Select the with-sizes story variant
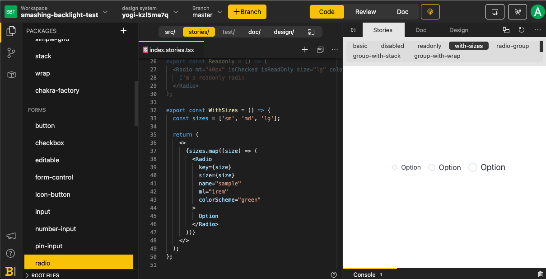Viewport: 546px width, 279px height. pyautogui.click(x=468, y=46)
